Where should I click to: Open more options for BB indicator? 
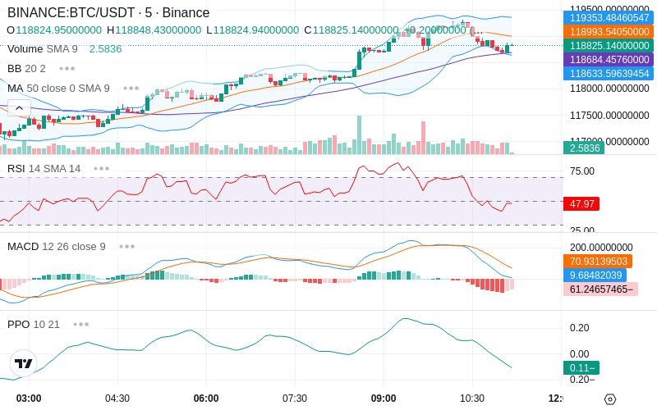click(67, 69)
